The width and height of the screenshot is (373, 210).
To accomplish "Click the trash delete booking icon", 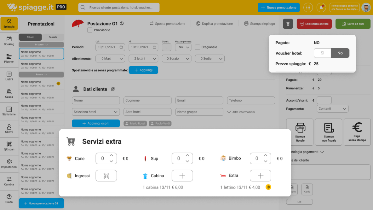I will click(288, 24).
